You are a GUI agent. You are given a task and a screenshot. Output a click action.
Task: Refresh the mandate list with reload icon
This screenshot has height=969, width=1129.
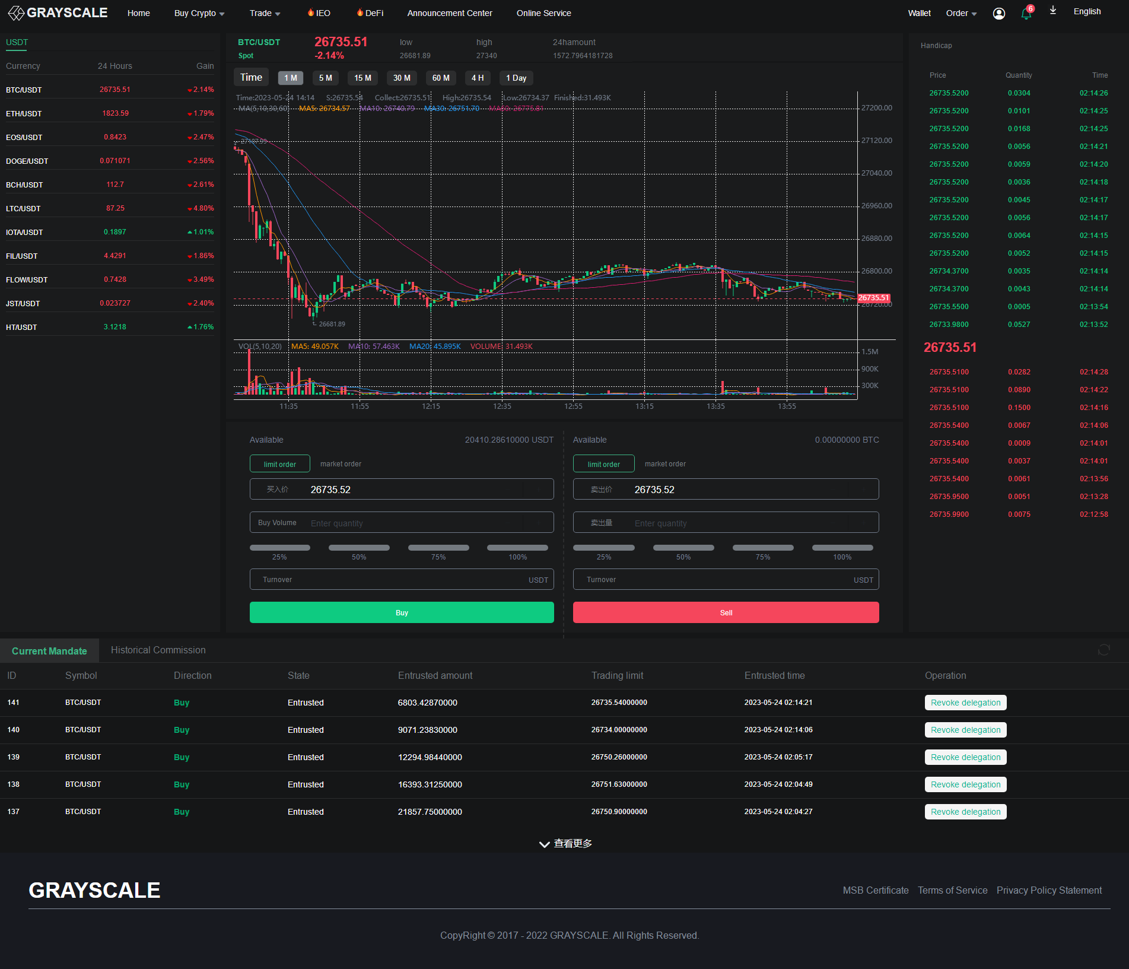pyautogui.click(x=1103, y=650)
